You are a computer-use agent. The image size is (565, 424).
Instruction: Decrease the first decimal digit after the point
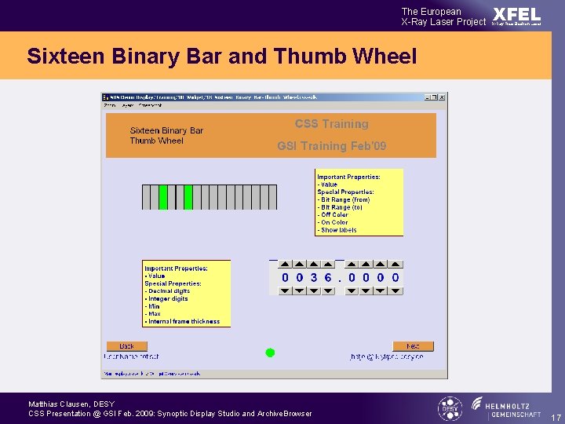coord(352,291)
